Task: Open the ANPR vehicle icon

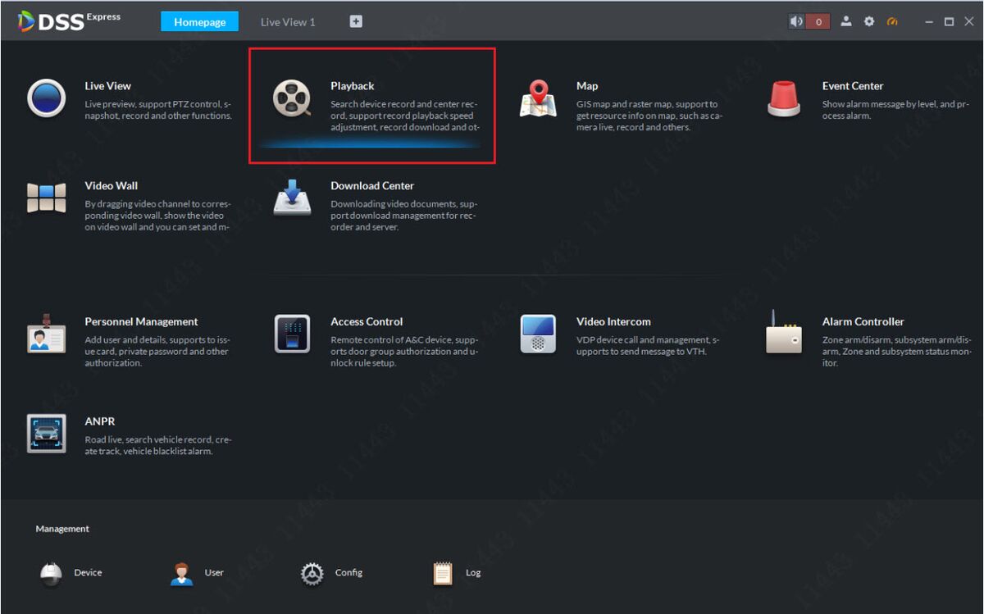Action: pos(46,434)
